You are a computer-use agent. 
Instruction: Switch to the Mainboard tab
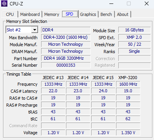tap(30, 14)
